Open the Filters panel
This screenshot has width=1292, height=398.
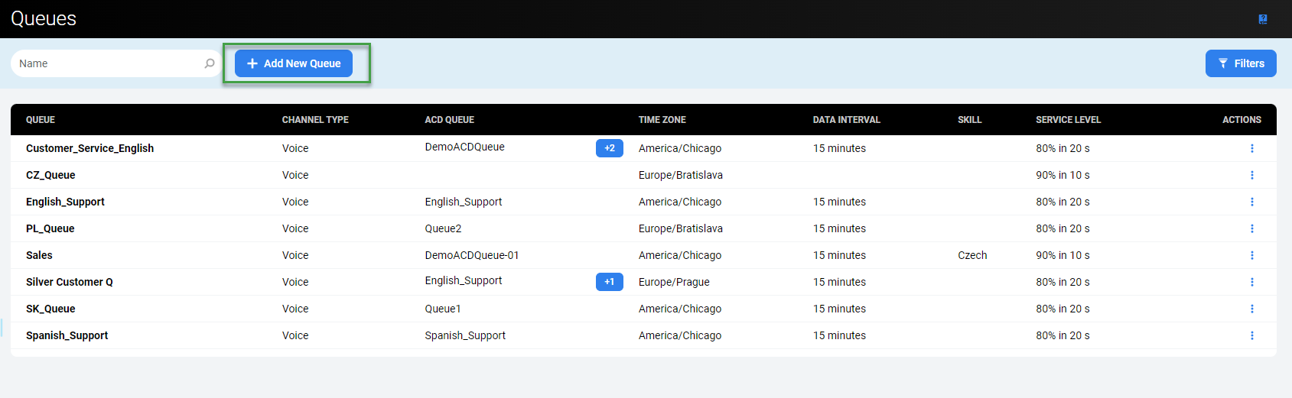1240,63
